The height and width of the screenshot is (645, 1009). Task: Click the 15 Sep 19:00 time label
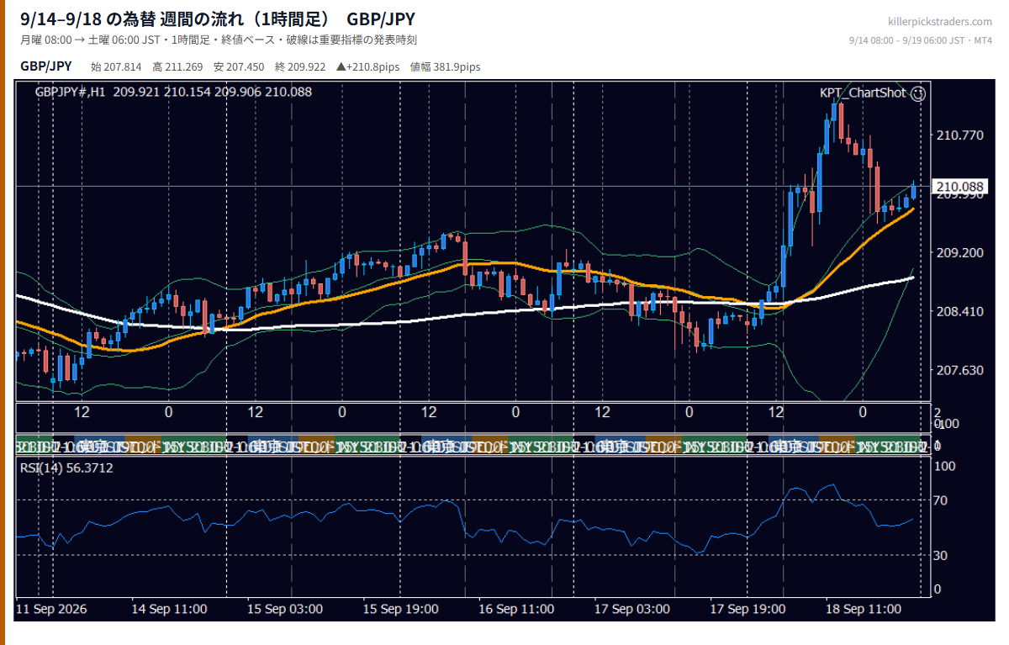[400, 608]
